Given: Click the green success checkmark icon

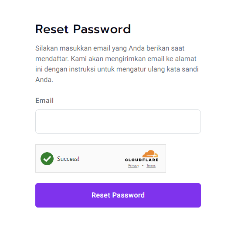Looking at the screenshot, I should pyautogui.click(x=47, y=159).
